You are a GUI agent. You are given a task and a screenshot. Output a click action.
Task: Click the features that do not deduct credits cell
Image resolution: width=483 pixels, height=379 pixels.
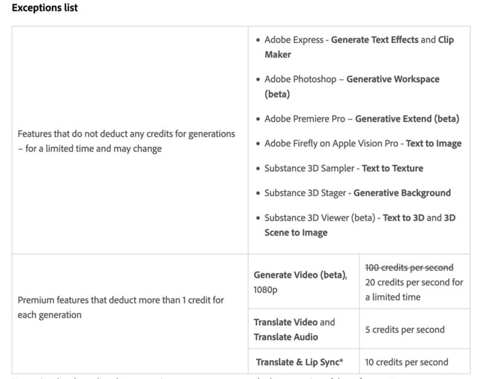click(x=126, y=141)
